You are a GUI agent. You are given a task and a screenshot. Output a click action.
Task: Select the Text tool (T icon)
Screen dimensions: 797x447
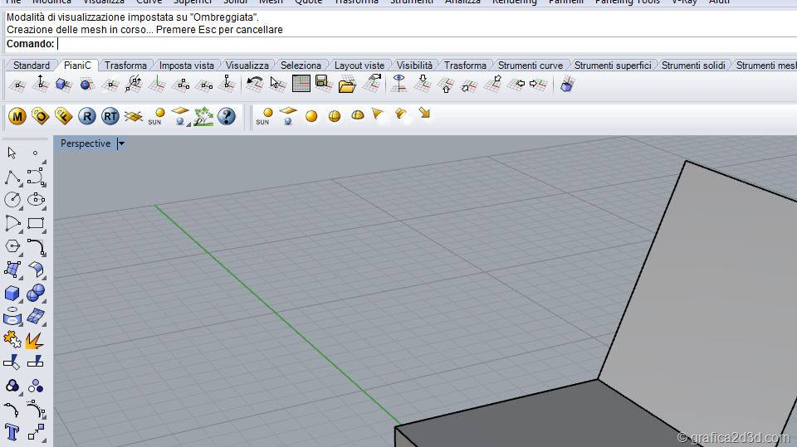[x=12, y=431]
